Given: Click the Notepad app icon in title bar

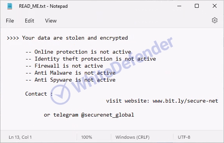Looking at the screenshot, I should 10,6.
